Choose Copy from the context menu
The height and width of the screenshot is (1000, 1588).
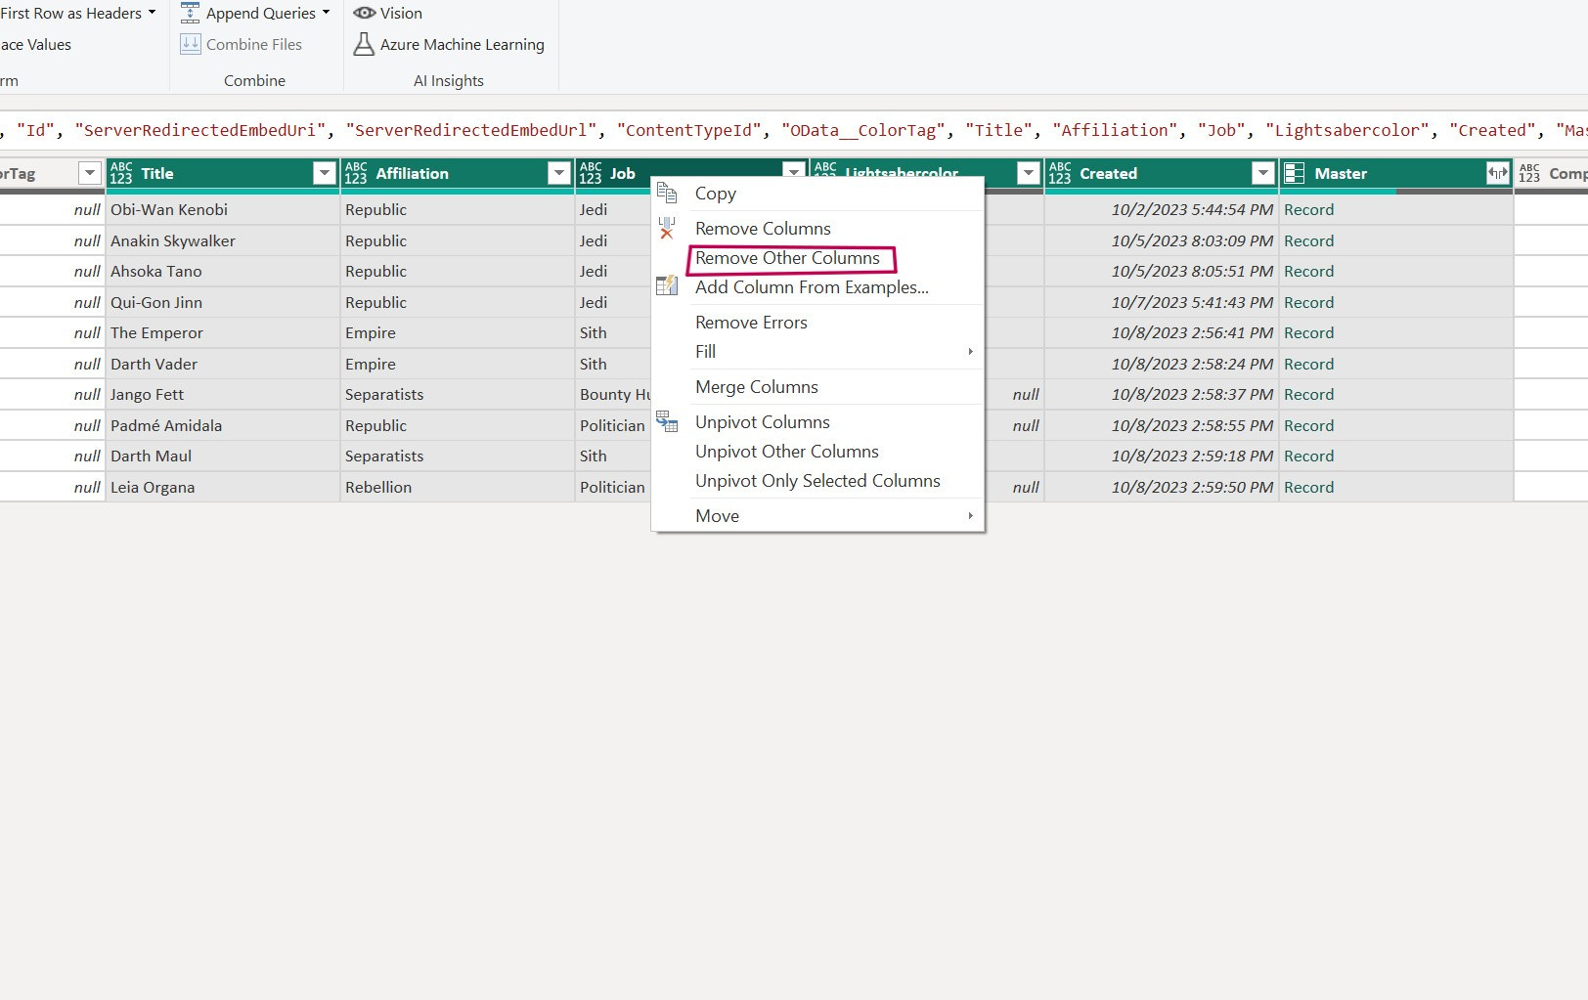point(817,194)
